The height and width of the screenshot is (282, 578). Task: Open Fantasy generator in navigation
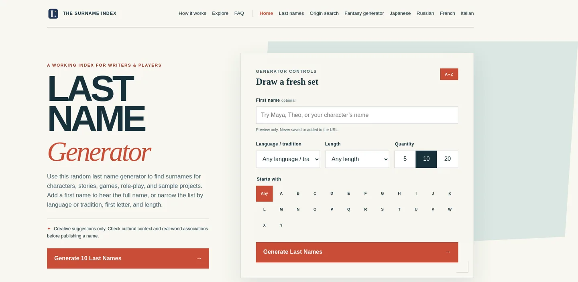coord(364,13)
